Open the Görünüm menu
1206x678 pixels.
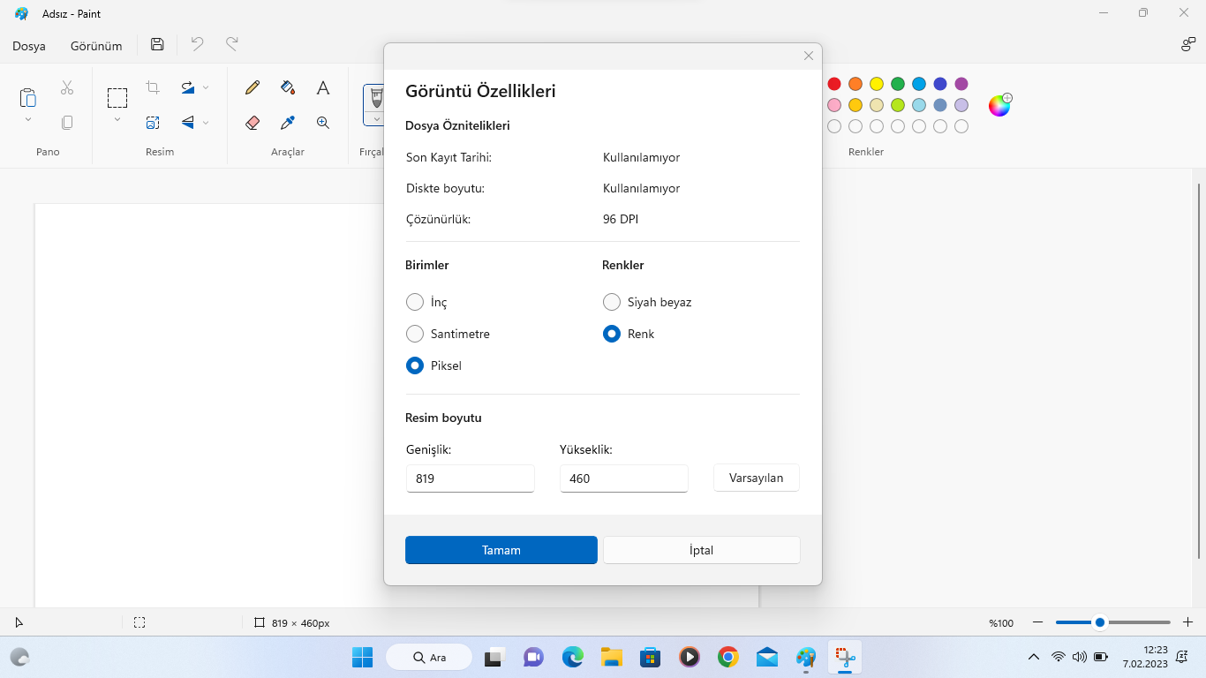tap(96, 46)
